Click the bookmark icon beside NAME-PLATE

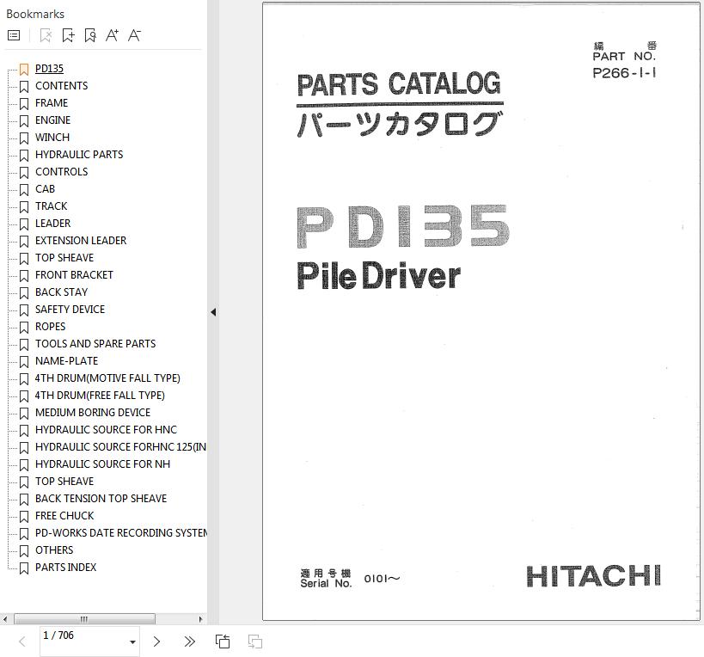point(24,362)
